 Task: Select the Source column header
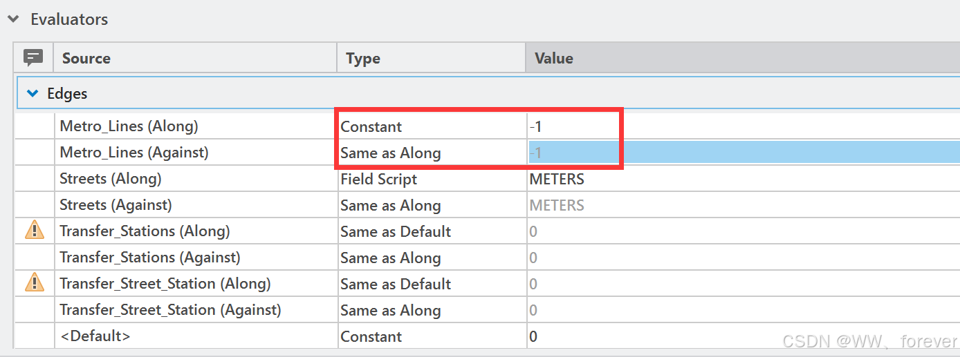(195, 58)
